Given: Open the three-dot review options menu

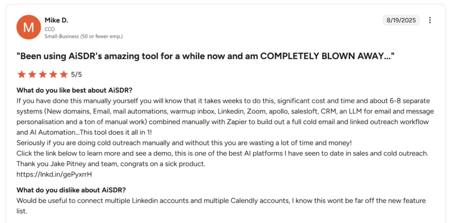Looking at the screenshot, I should (x=430, y=20).
